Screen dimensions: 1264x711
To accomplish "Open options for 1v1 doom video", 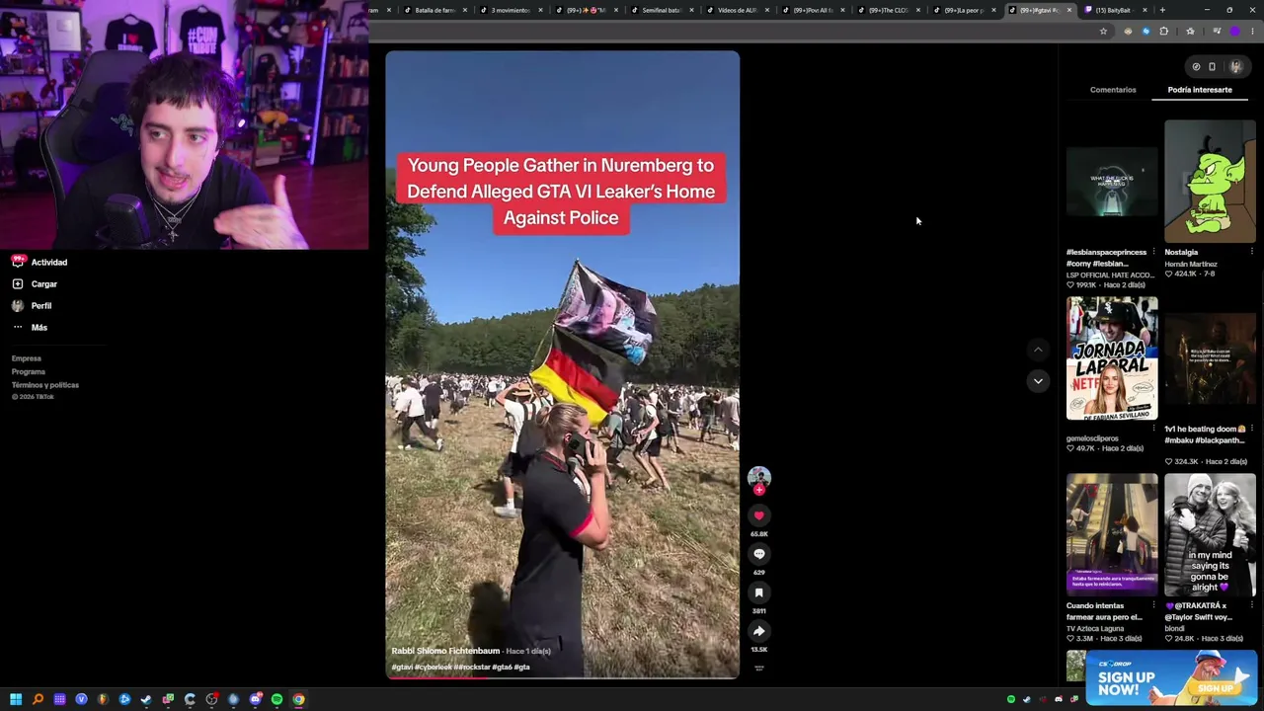I will point(1251,429).
